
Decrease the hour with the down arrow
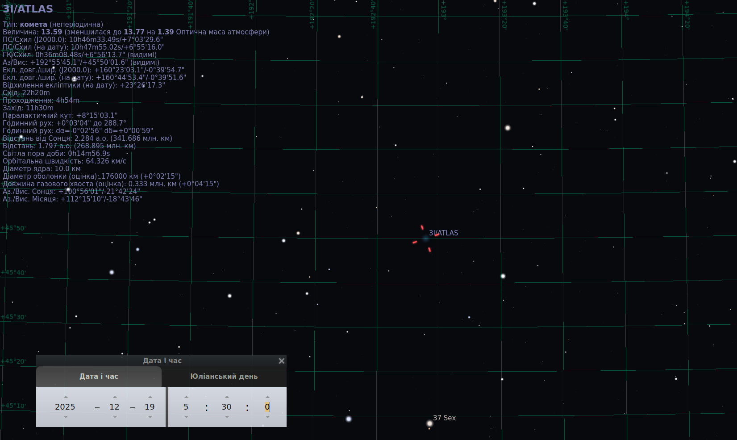point(186,417)
